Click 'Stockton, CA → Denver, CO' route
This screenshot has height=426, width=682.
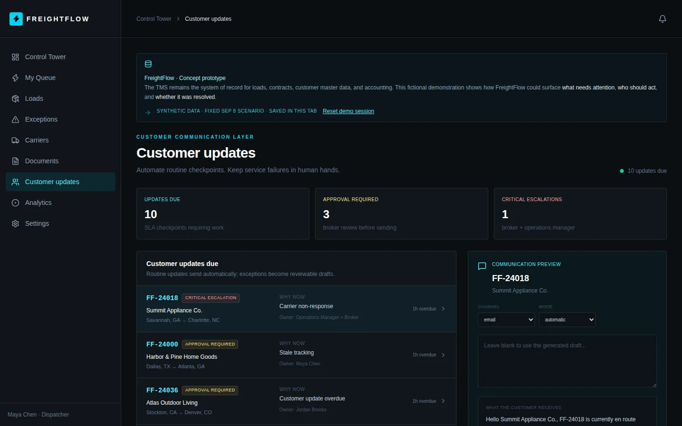click(179, 413)
